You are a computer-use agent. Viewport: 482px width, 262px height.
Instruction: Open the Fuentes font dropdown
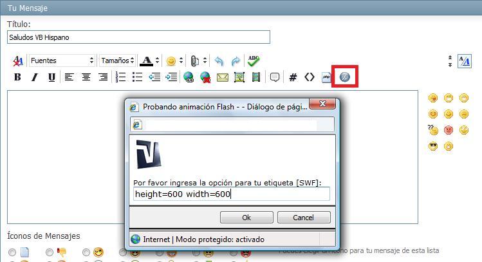pyautogui.click(x=62, y=61)
